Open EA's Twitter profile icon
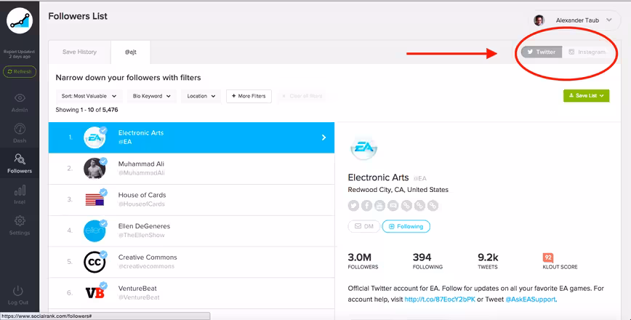Screen dimensions: 631x320 (x=353, y=206)
